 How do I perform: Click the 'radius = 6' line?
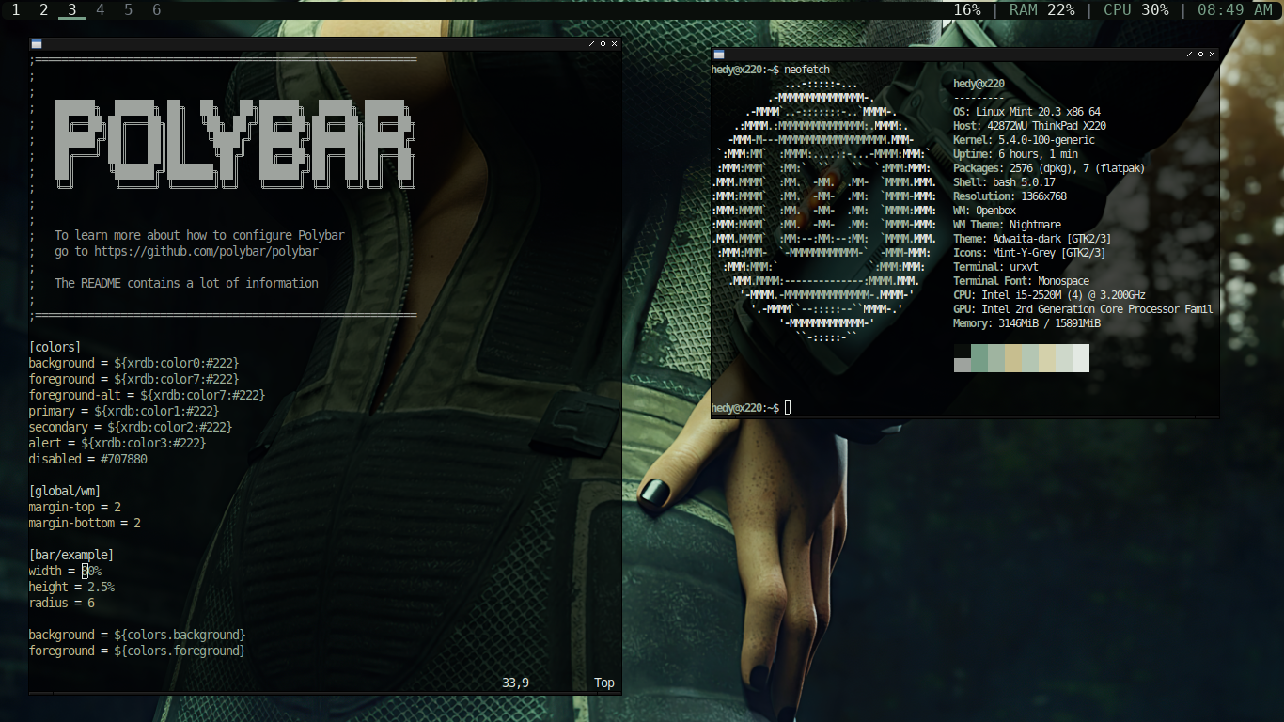(x=61, y=603)
